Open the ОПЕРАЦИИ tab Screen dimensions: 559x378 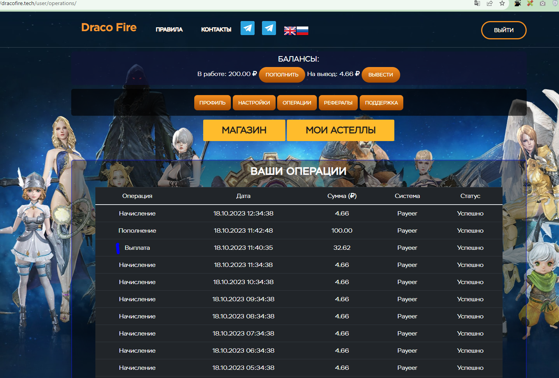pyautogui.click(x=297, y=103)
